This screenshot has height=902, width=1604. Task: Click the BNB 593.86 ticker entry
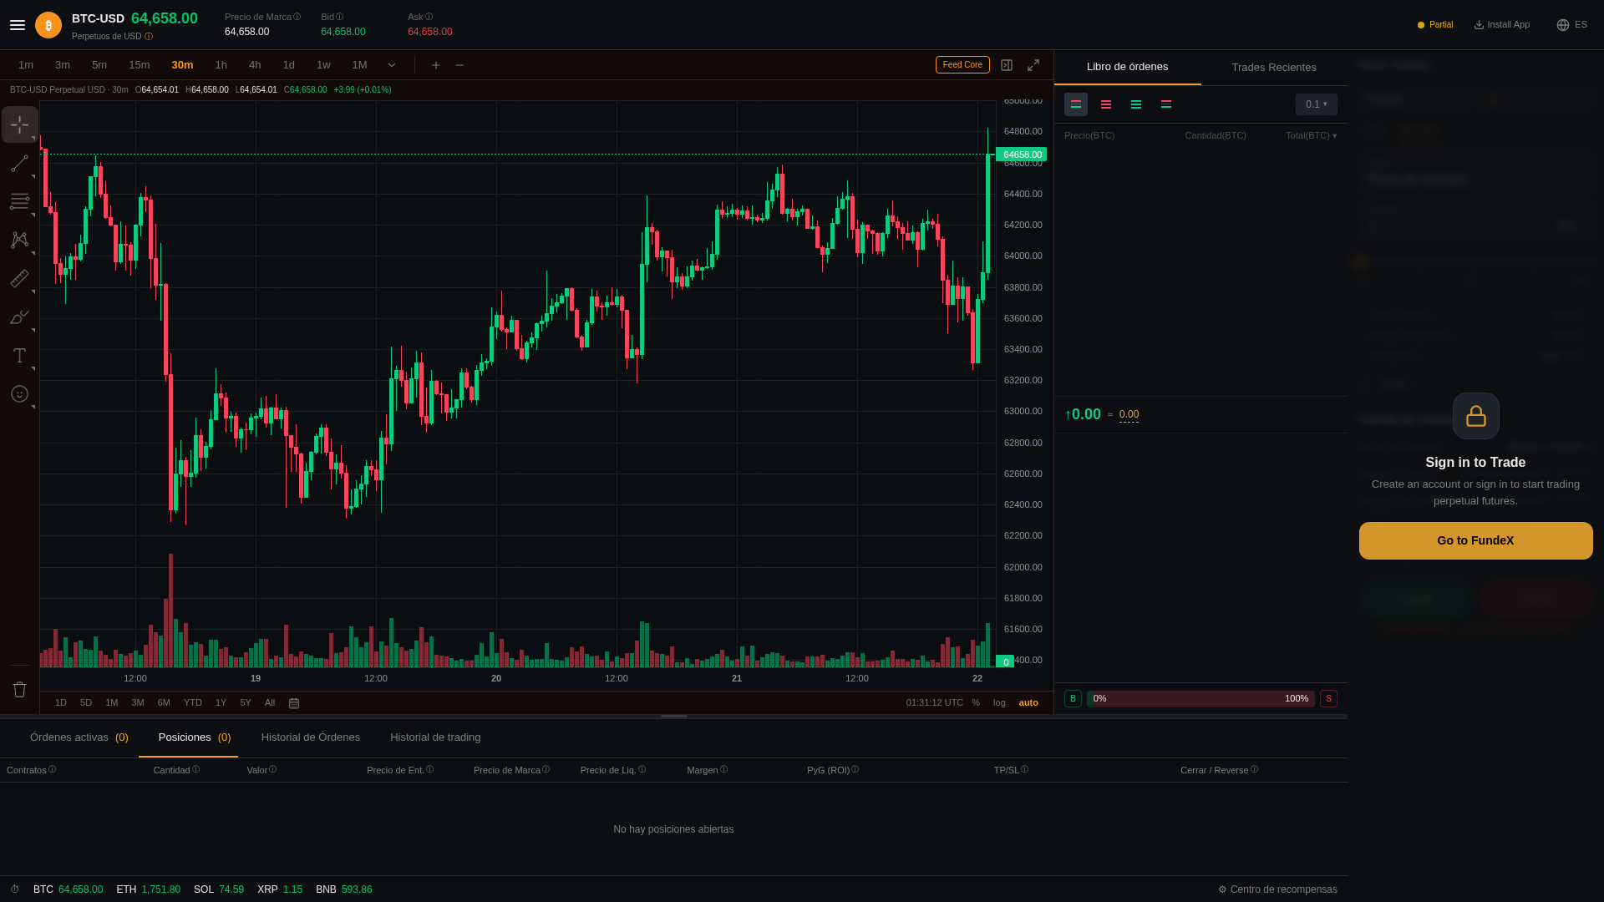(x=344, y=889)
